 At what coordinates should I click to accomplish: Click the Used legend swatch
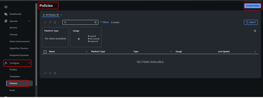[x=89, y=36]
